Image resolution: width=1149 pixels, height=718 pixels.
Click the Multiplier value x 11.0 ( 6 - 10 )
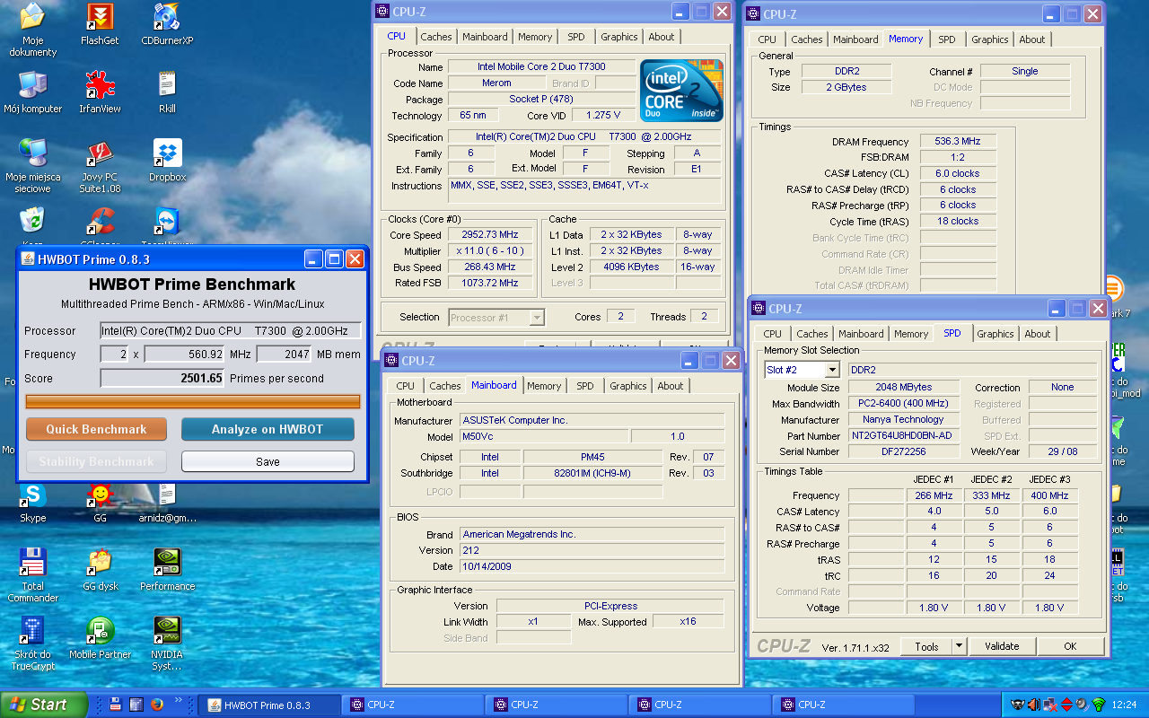490,251
